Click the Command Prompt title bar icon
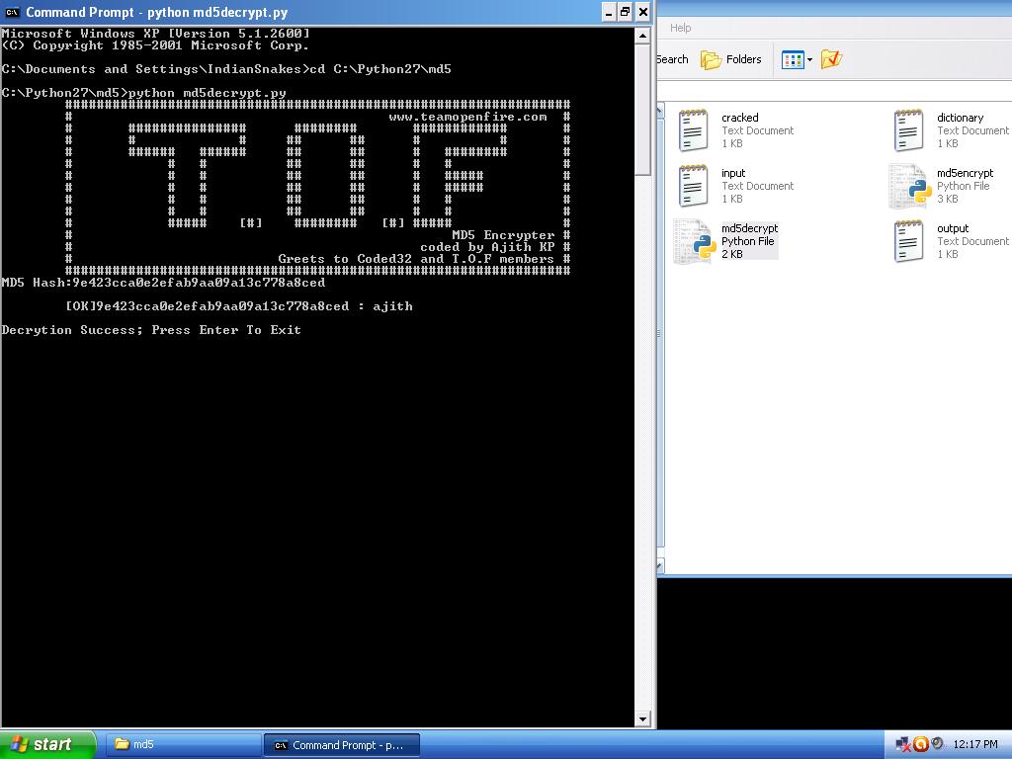This screenshot has width=1012, height=759. 11,13
